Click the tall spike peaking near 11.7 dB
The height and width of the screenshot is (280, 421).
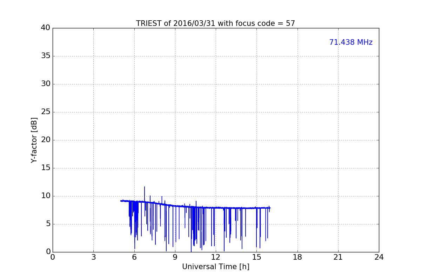point(145,194)
